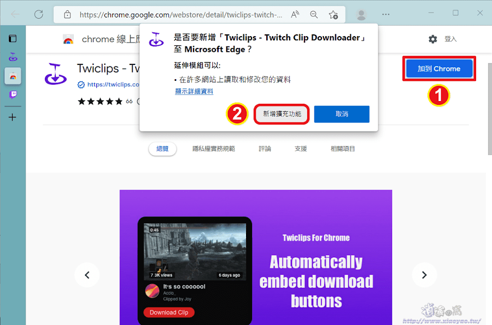492x325 pixels.
Task: Show next screenshot with right arrow
Action: pos(424,275)
